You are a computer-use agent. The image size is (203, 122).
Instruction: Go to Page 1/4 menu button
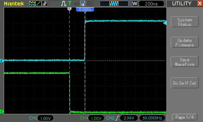(185, 117)
